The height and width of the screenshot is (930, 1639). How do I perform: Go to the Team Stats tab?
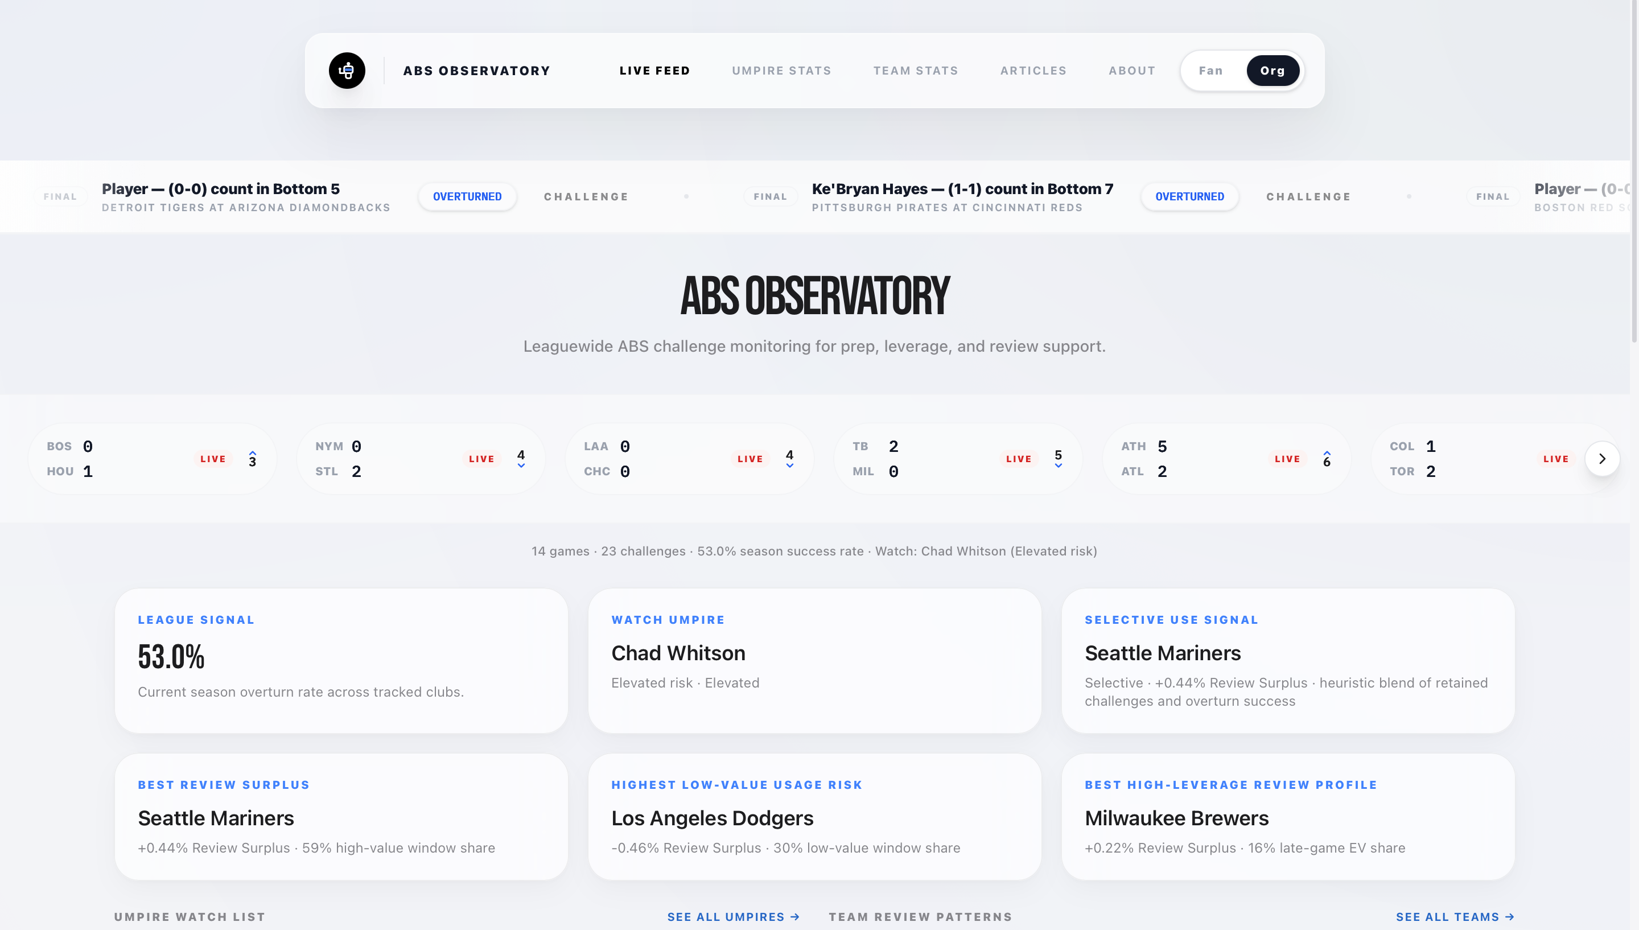pos(916,70)
